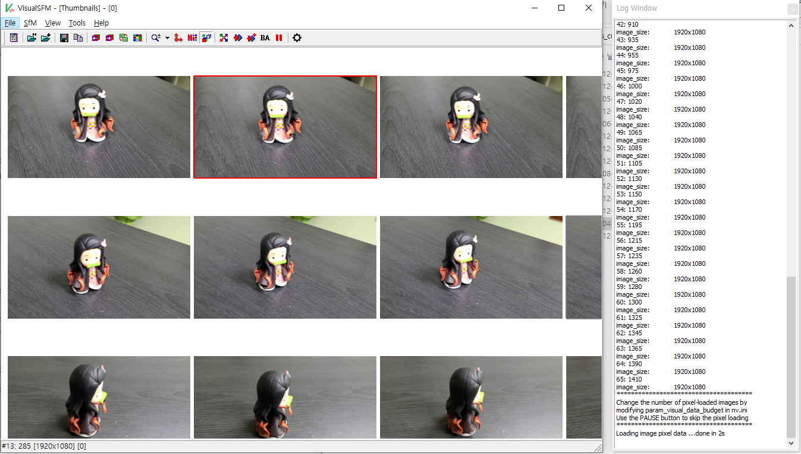Click the VisualSFM logo in the title bar
801x454 pixels.
9,8
